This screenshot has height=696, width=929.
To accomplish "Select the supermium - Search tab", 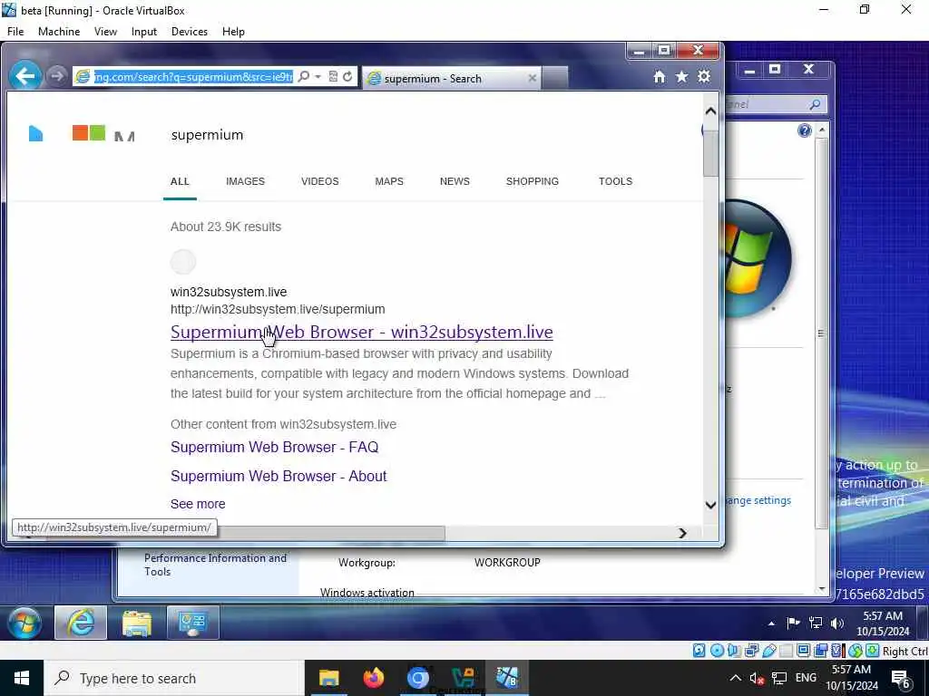I will point(452,78).
